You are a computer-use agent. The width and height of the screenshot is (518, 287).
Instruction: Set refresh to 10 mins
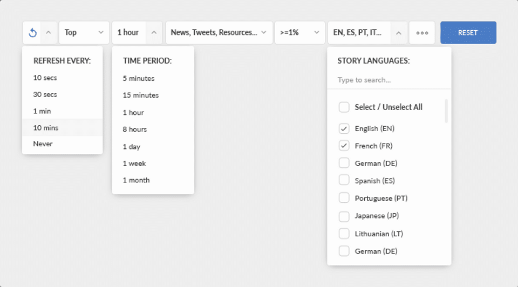point(62,127)
